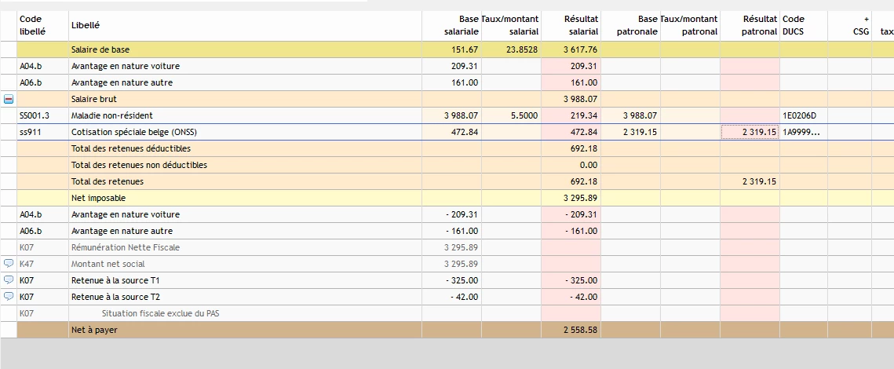Click code ss911
The height and width of the screenshot is (369, 894).
(x=30, y=133)
